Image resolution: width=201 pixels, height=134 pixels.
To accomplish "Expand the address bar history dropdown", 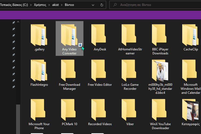I will point(93,5).
